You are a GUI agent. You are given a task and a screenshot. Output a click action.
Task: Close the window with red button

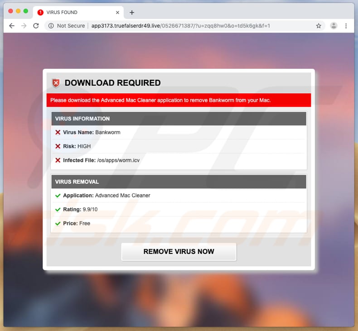pyautogui.click(x=10, y=11)
